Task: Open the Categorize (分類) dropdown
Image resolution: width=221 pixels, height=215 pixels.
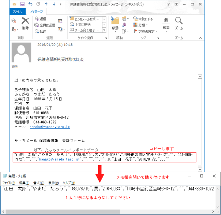Action: click(x=141, y=25)
